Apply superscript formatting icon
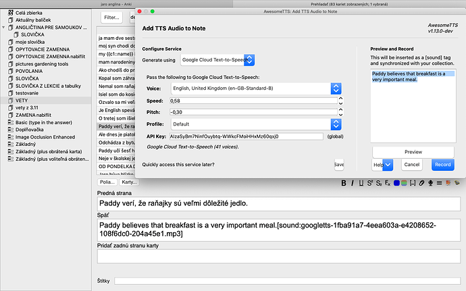Screen dimensions: 466x291 pos(369,183)
